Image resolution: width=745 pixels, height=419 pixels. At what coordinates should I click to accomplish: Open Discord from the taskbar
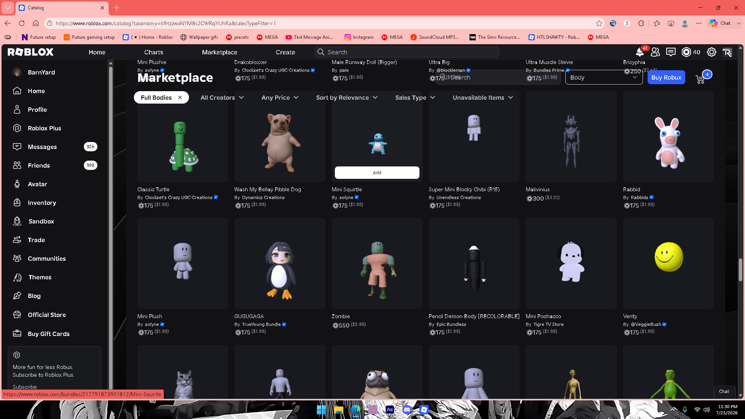click(x=407, y=410)
